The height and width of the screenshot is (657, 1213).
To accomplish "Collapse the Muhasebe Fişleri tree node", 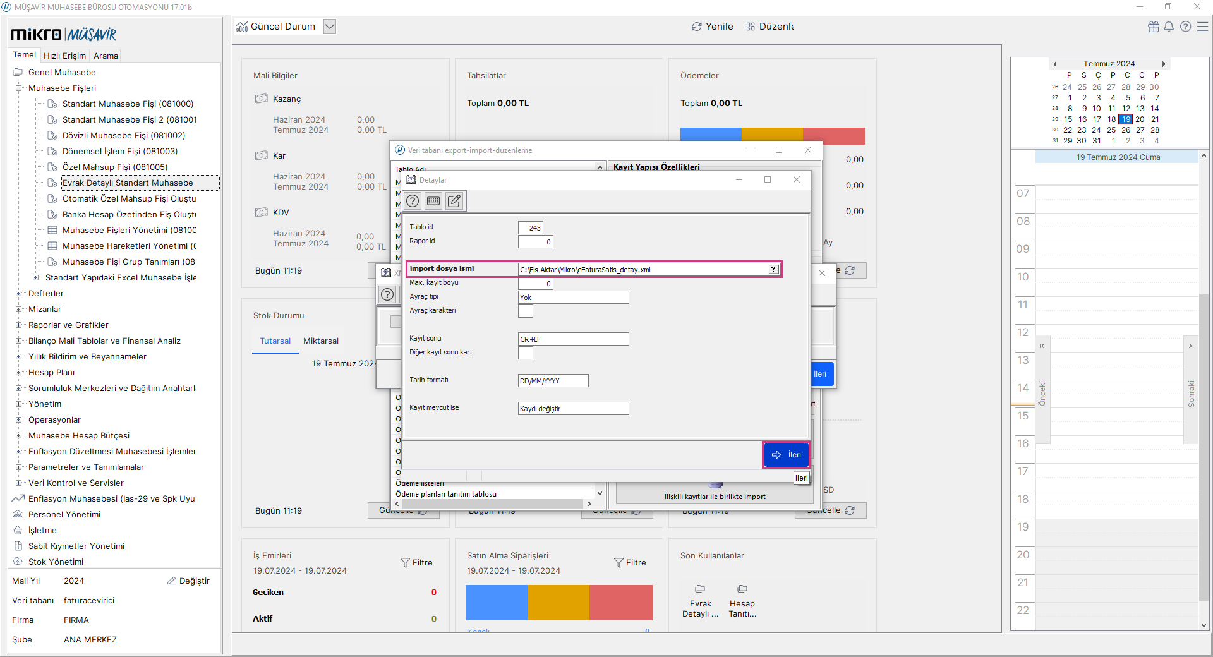I will coord(18,88).
